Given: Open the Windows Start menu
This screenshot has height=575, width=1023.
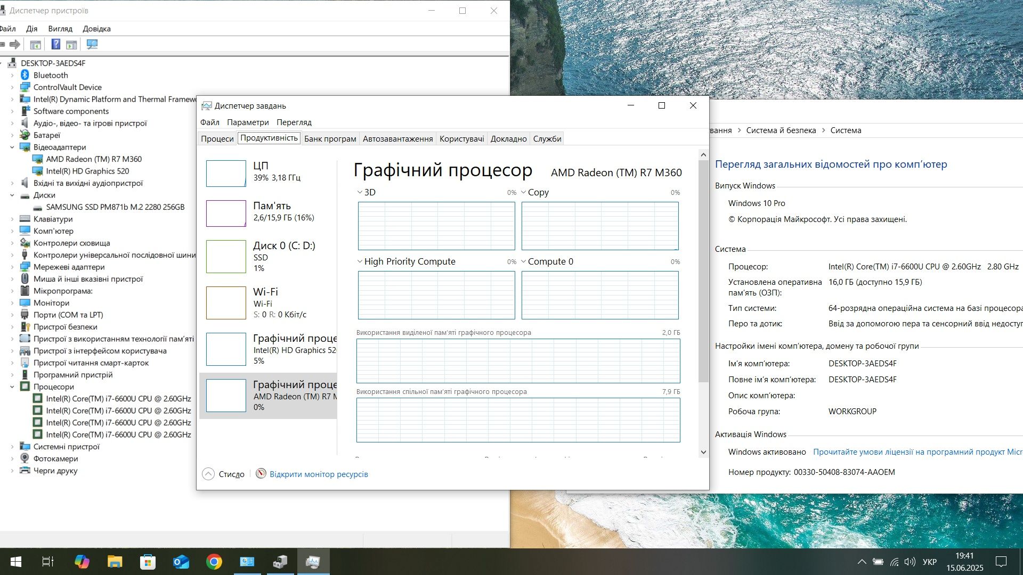Looking at the screenshot, I should [16, 562].
